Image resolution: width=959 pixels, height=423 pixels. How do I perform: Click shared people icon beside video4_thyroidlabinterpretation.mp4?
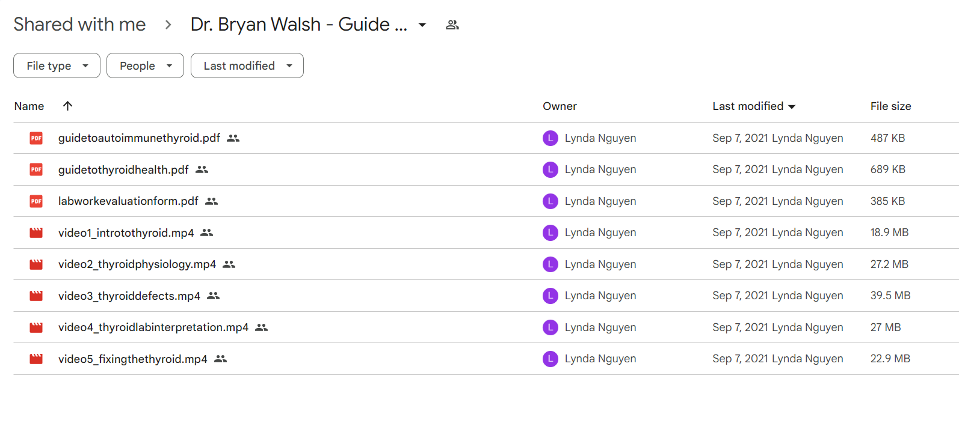(x=262, y=327)
